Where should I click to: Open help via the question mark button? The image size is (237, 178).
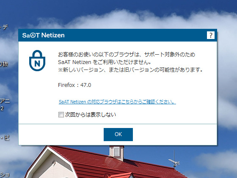(211, 35)
